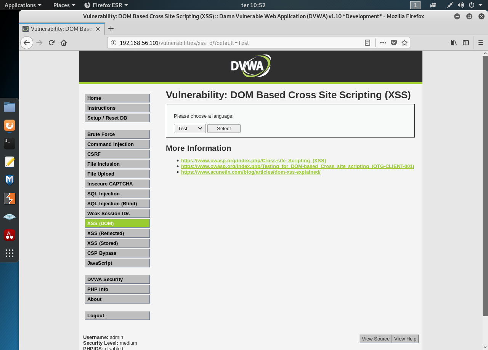
Task: Click workspace indicator 1
Action: pyautogui.click(x=415, y=5)
